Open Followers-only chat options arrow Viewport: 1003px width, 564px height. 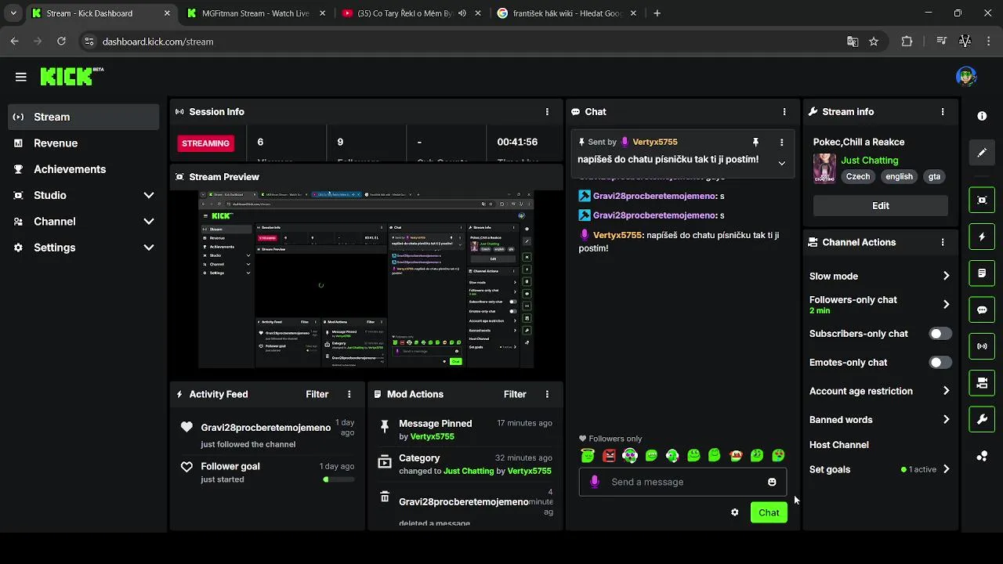(946, 305)
